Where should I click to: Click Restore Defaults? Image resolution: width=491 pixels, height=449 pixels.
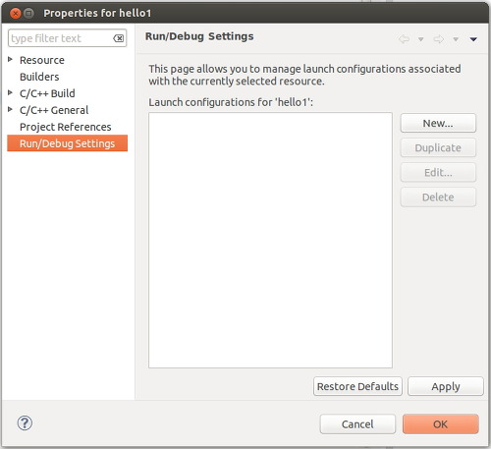click(357, 386)
